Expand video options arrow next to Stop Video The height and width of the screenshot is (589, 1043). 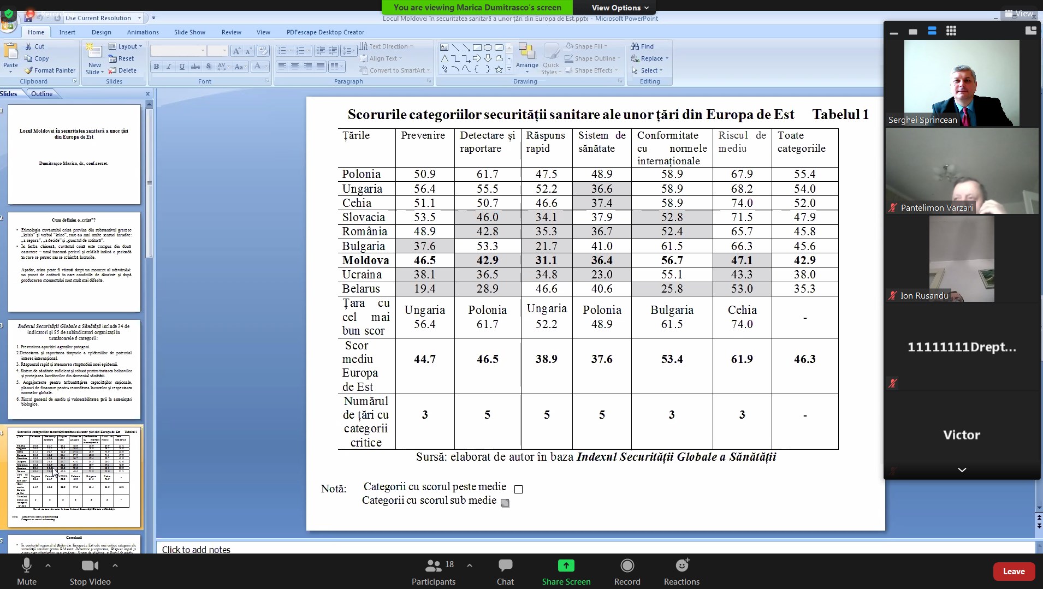click(115, 566)
